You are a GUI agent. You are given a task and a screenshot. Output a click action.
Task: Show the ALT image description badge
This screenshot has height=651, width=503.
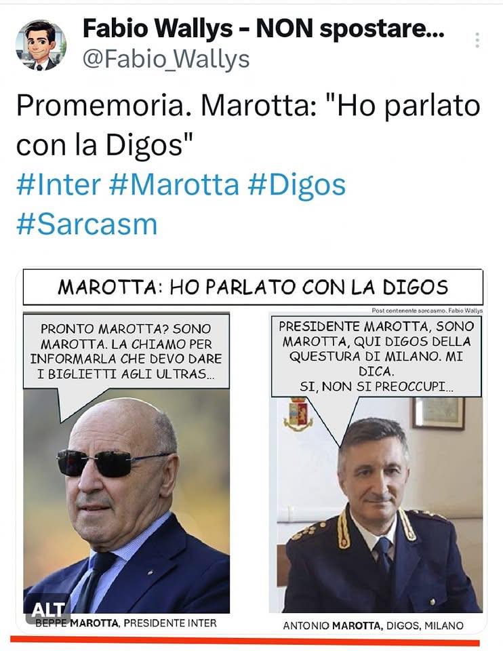48,610
